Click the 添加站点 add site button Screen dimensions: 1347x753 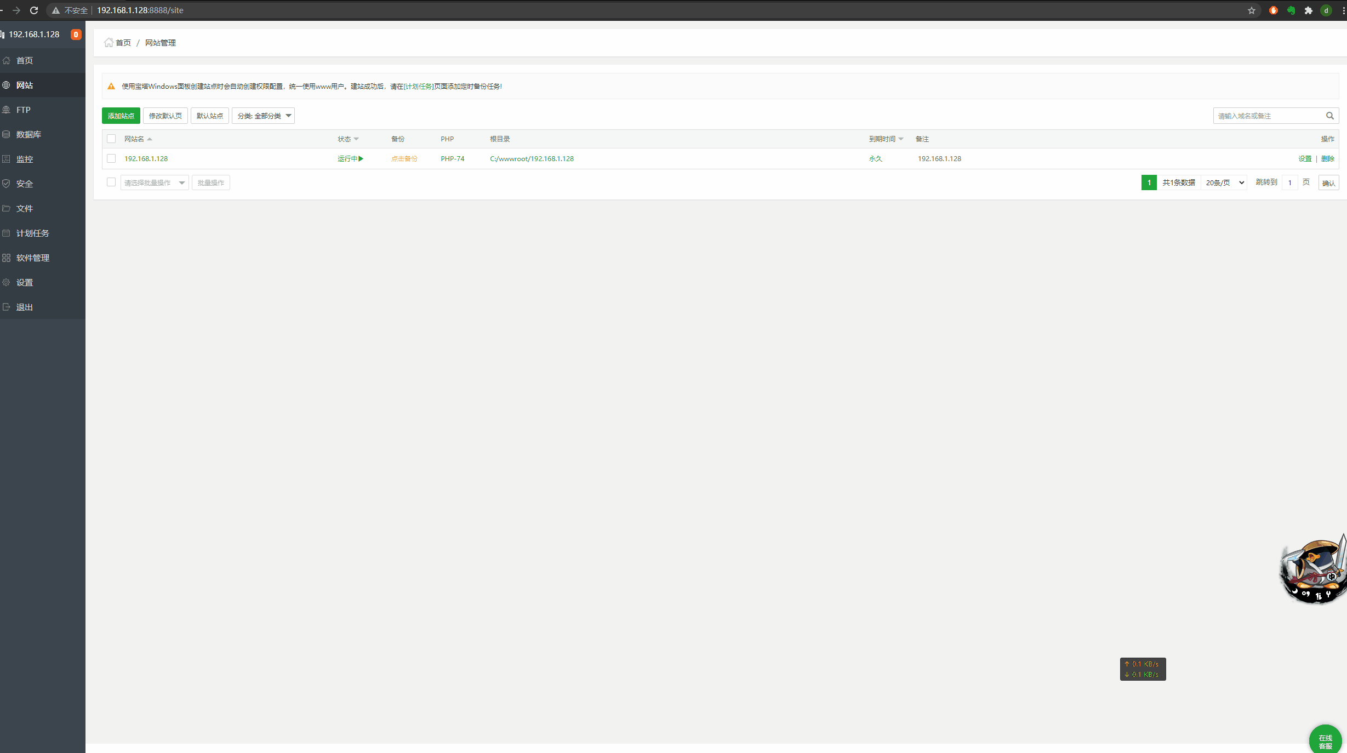click(x=121, y=116)
